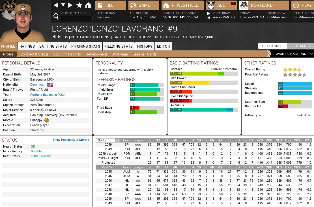The height and width of the screenshot is (207, 314).
Task: Click the star bookmark icon
Action: 79,5
